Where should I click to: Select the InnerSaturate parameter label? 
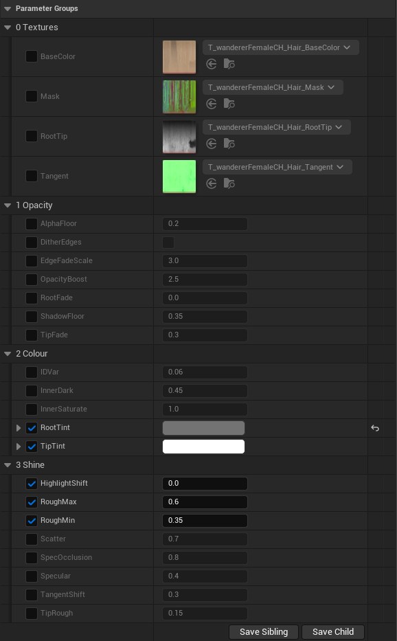point(63,409)
